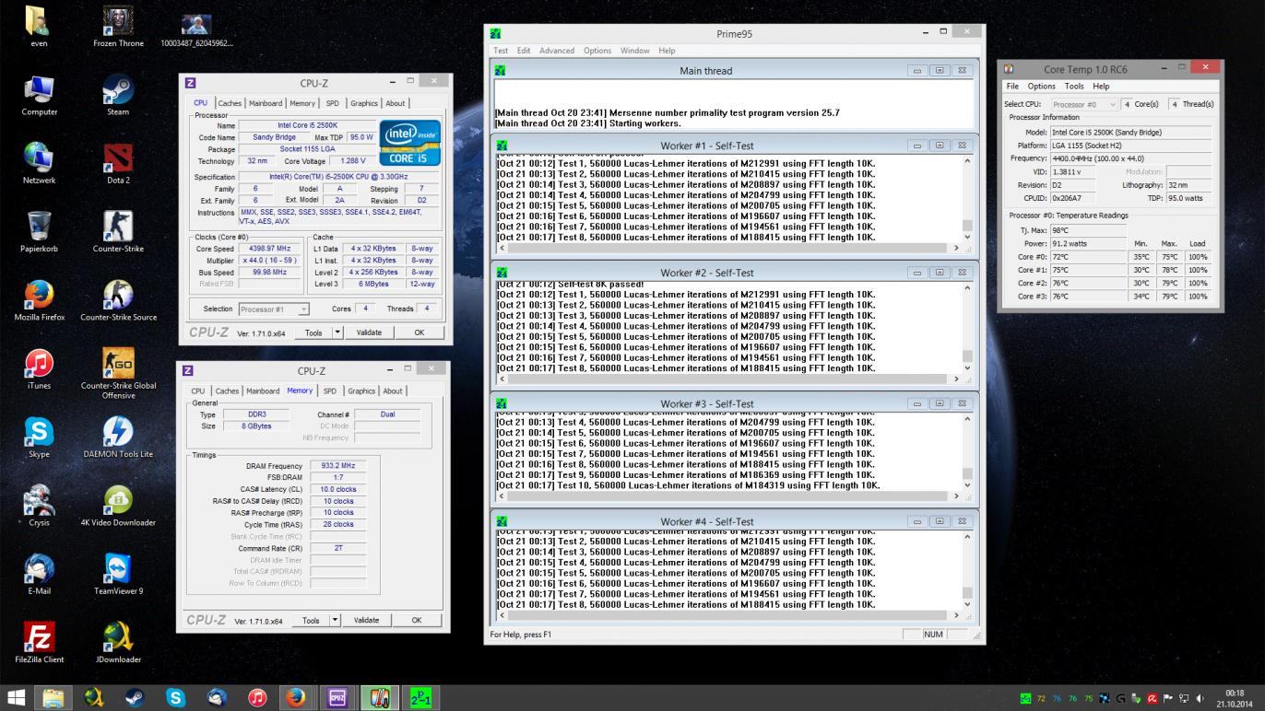Open Tools dropdown arrow in upper CPU-Z window
1265x711 pixels.
tap(337, 332)
